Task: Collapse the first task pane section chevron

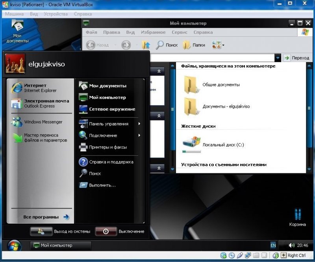Action: point(159,71)
